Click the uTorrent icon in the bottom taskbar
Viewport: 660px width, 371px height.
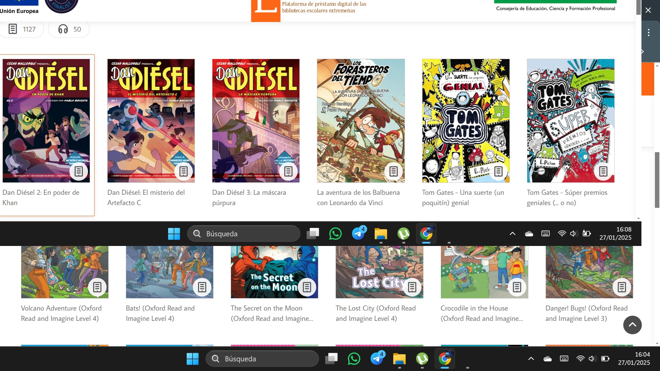click(422, 359)
